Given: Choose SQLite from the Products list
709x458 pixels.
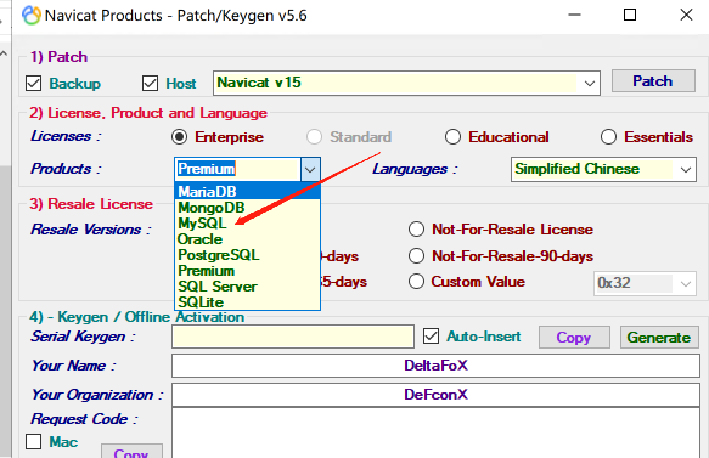Looking at the screenshot, I should click(247, 302).
